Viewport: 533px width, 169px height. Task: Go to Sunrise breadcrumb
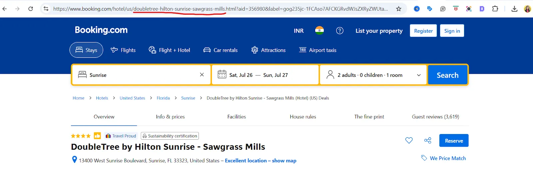pyautogui.click(x=188, y=98)
